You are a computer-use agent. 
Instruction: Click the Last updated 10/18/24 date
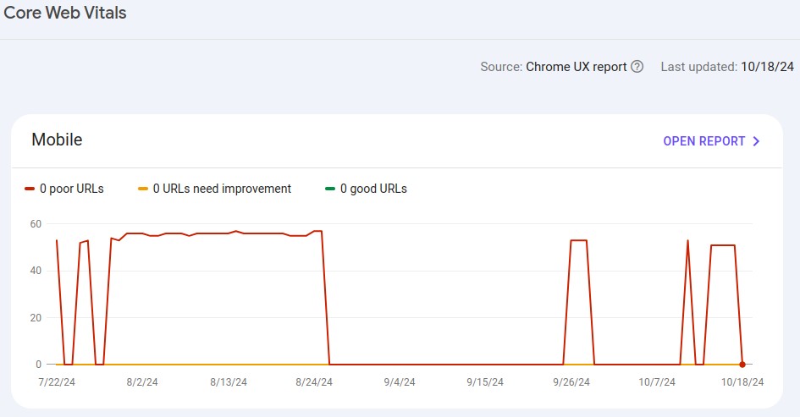tap(769, 67)
